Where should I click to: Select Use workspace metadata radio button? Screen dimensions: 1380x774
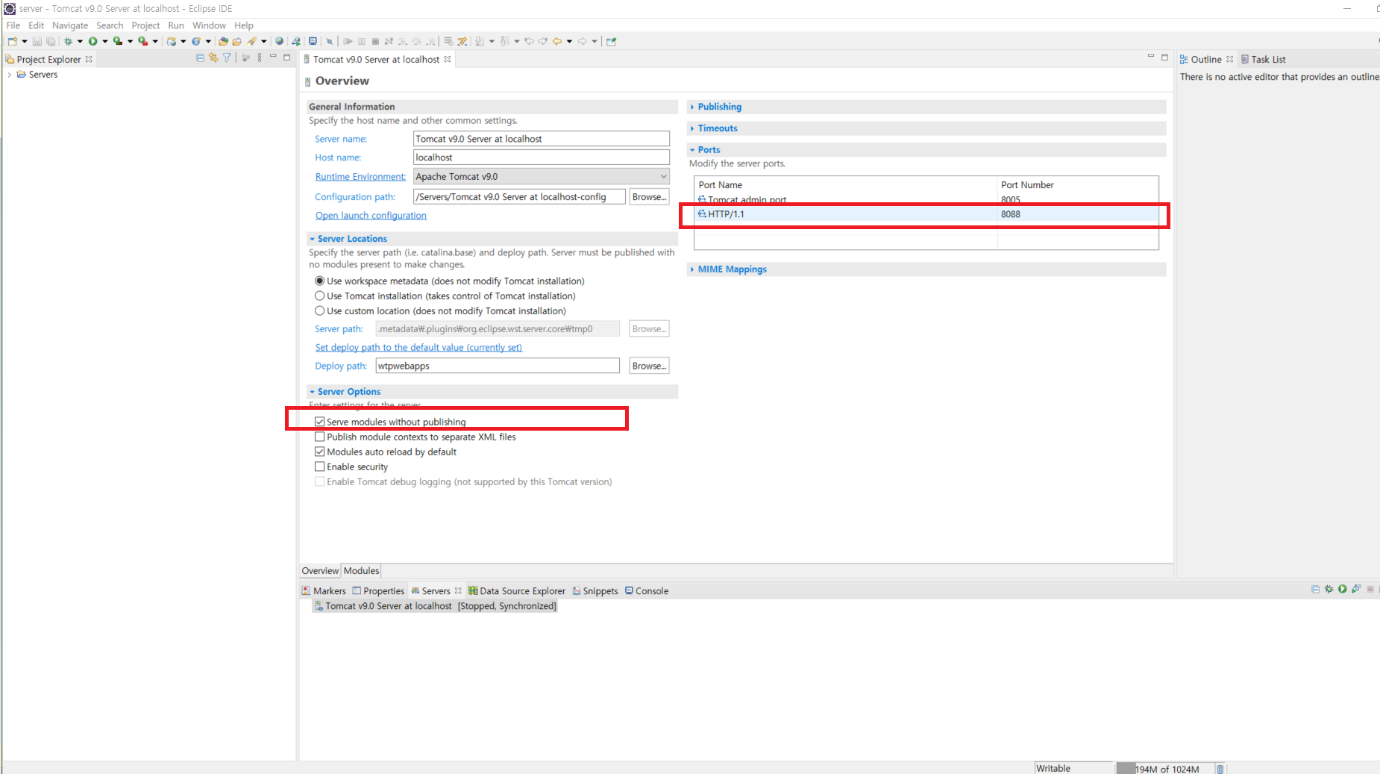coord(320,281)
